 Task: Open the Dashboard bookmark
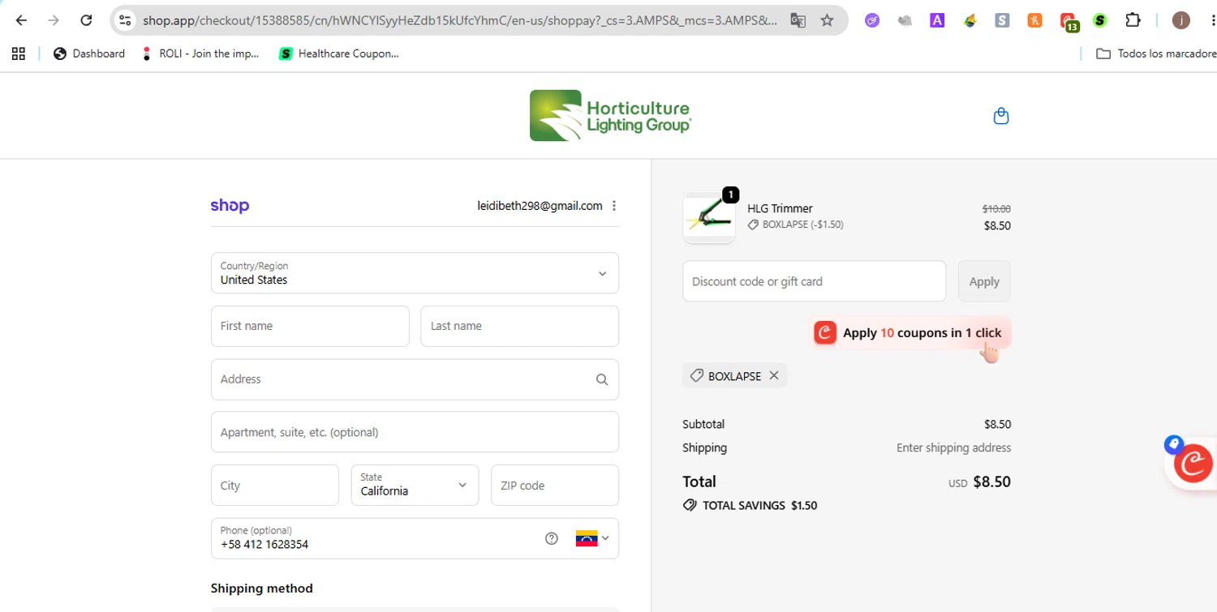[x=89, y=53]
